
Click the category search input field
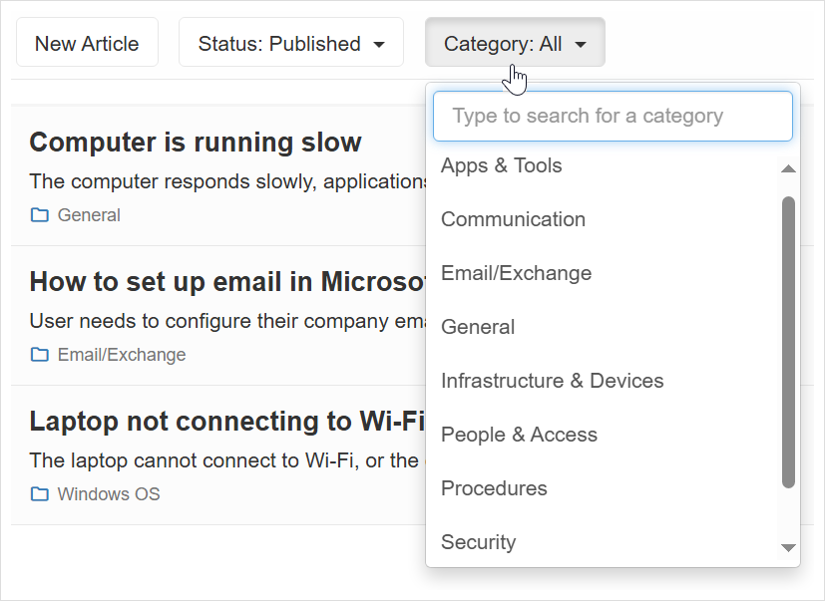[x=613, y=117]
